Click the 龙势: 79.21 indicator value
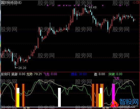 coord(34,74)
